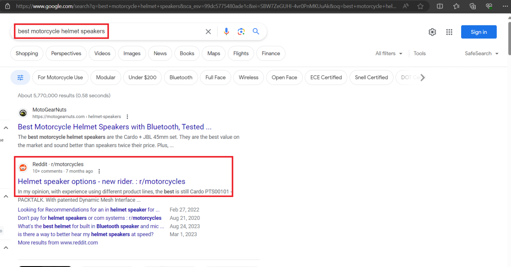Image resolution: width=511 pixels, height=267 pixels.
Task: Switch to the Perspectives tab
Action: click(x=66, y=53)
